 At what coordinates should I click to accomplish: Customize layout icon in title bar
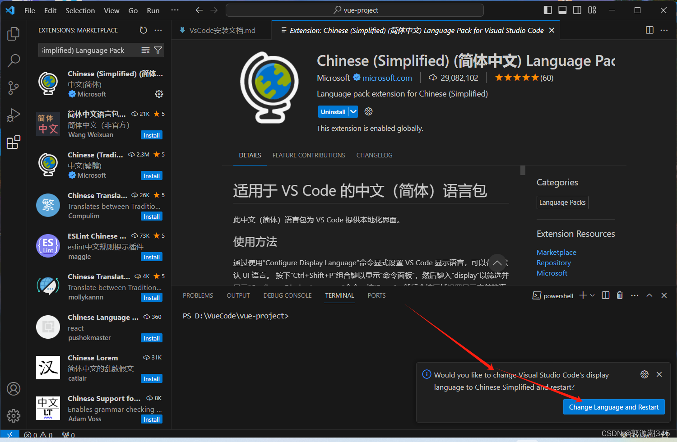(x=592, y=10)
